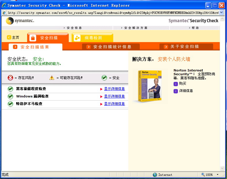The height and width of the screenshot is (179, 227).
Task: Click the red X 存在风险 legend icon
Action: (10, 78)
